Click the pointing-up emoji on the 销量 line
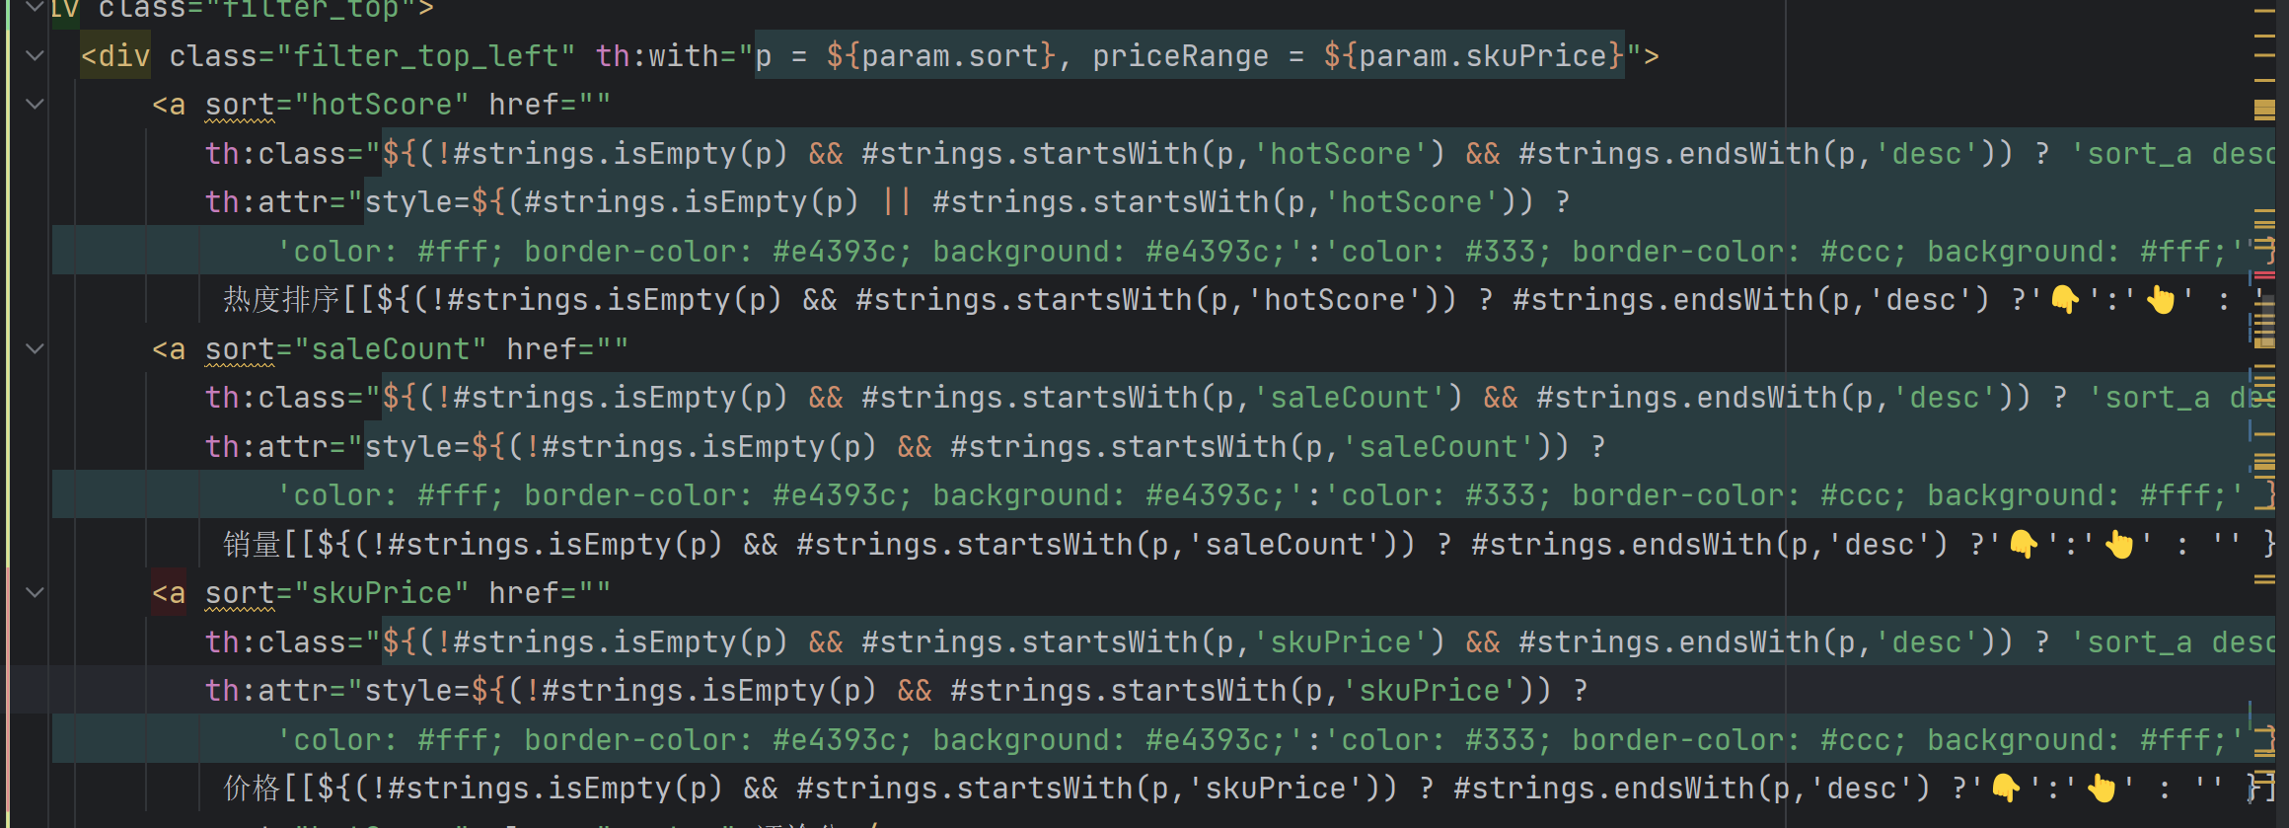 click(2119, 545)
